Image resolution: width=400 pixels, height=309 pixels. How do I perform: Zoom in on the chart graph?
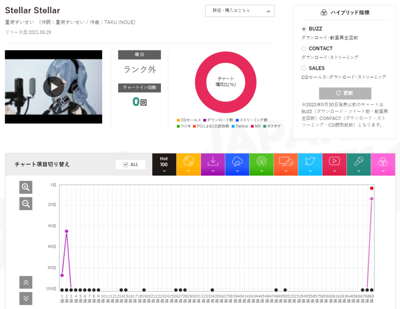(26, 187)
